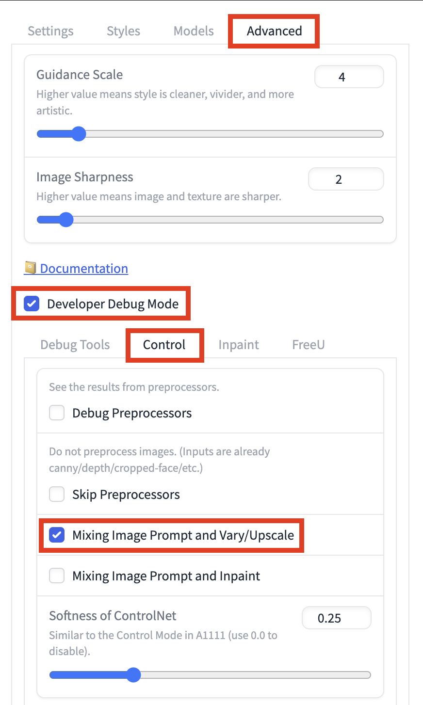The width and height of the screenshot is (423, 705).
Task: Open the Debug Tools tab
Action: tap(75, 345)
